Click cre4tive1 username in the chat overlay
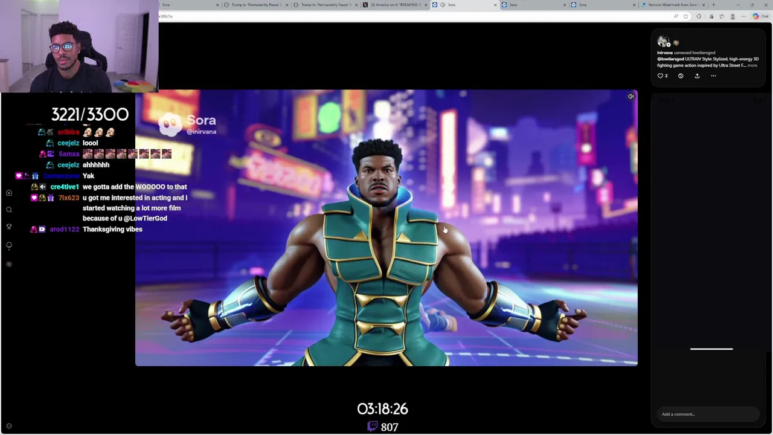 pos(65,187)
